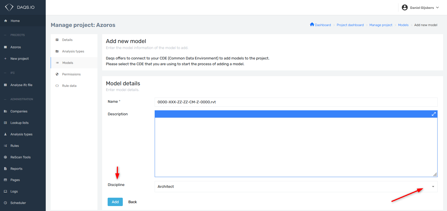Open Analysis types in project menu
The width and height of the screenshot is (447, 211).
click(74, 51)
